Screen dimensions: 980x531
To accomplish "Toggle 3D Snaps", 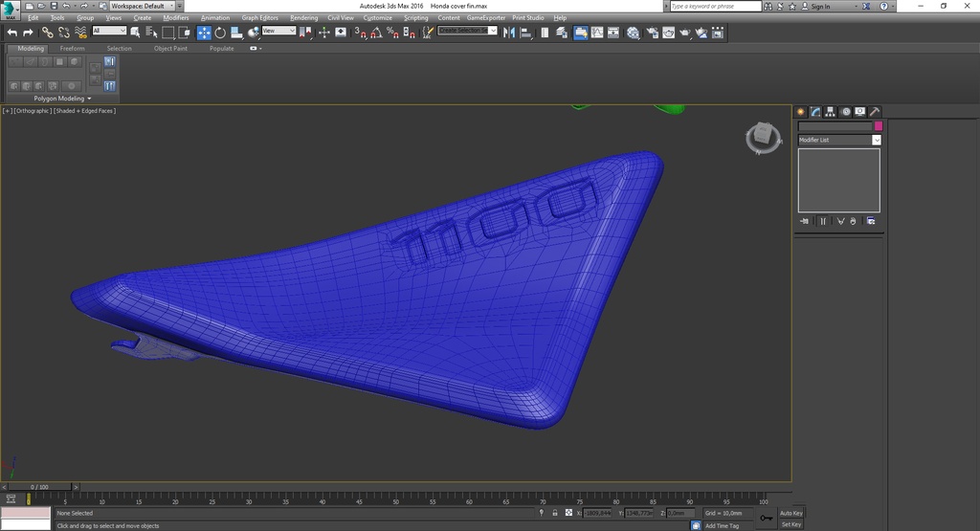I will tap(361, 33).
